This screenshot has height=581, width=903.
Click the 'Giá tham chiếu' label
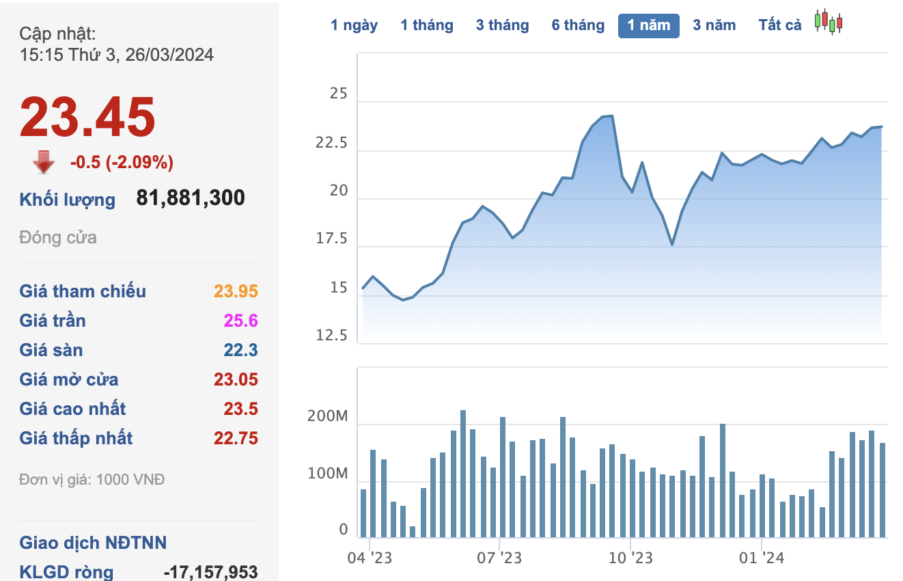83,291
